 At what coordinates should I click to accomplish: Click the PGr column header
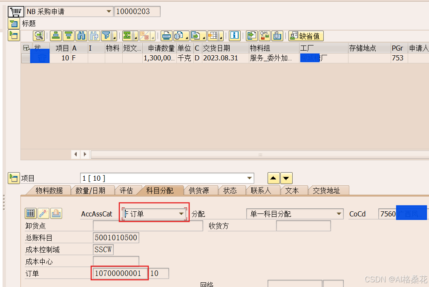(x=399, y=48)
